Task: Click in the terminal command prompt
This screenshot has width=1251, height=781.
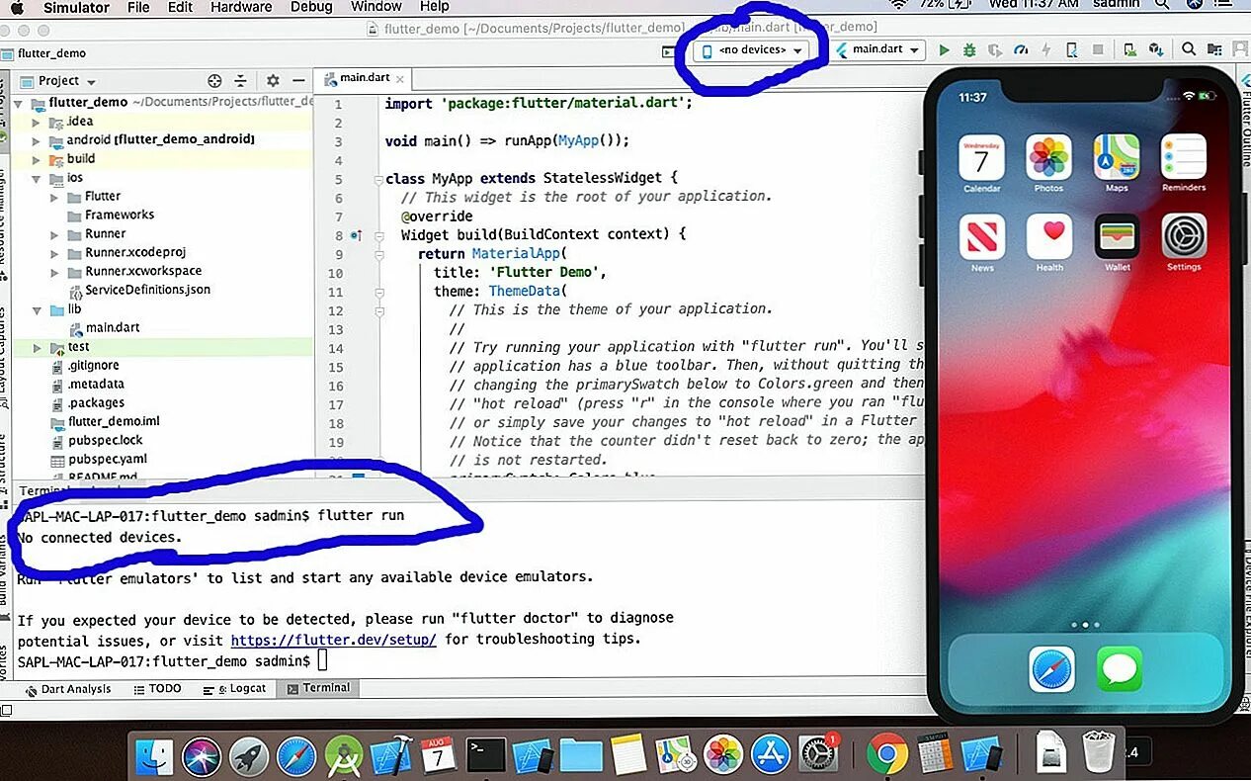Action: click(x=322, y=661)
